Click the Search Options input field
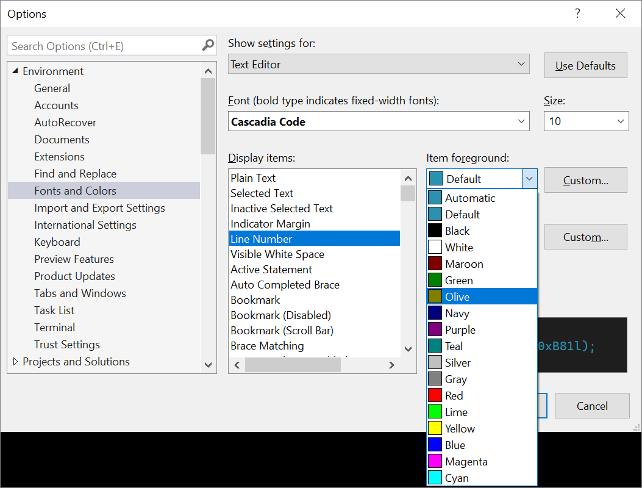 click(x=104, y=46)
